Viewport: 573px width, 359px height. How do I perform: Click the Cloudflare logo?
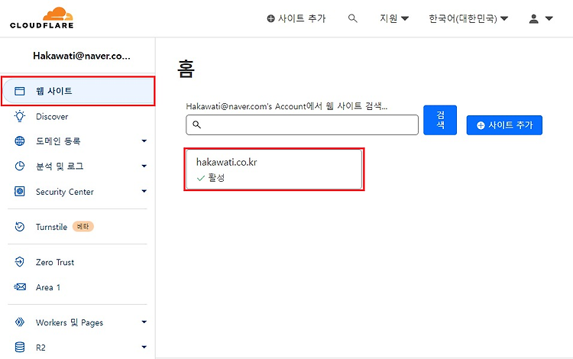(x=42, y=18)
